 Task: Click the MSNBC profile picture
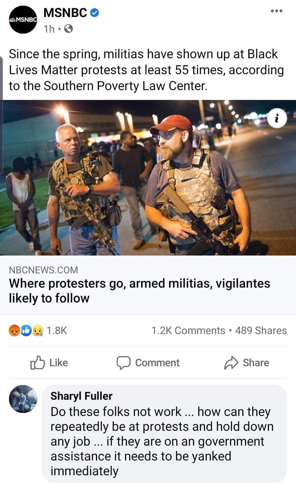(23, 20)
